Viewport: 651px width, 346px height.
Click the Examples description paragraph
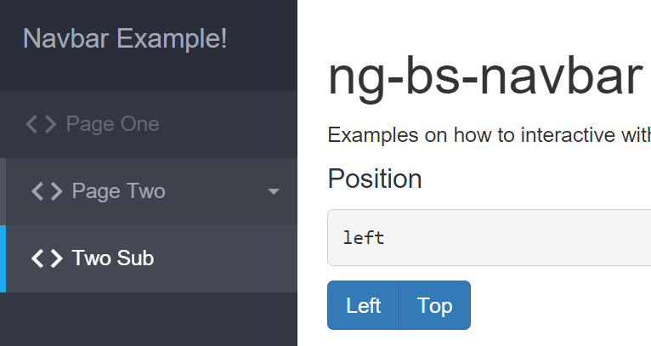click(489, 135)
